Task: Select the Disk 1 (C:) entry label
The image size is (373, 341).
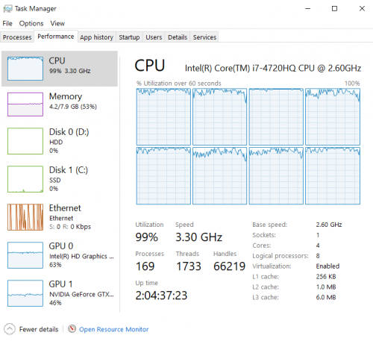Action: pyautogui.click(x=69, y=170)
